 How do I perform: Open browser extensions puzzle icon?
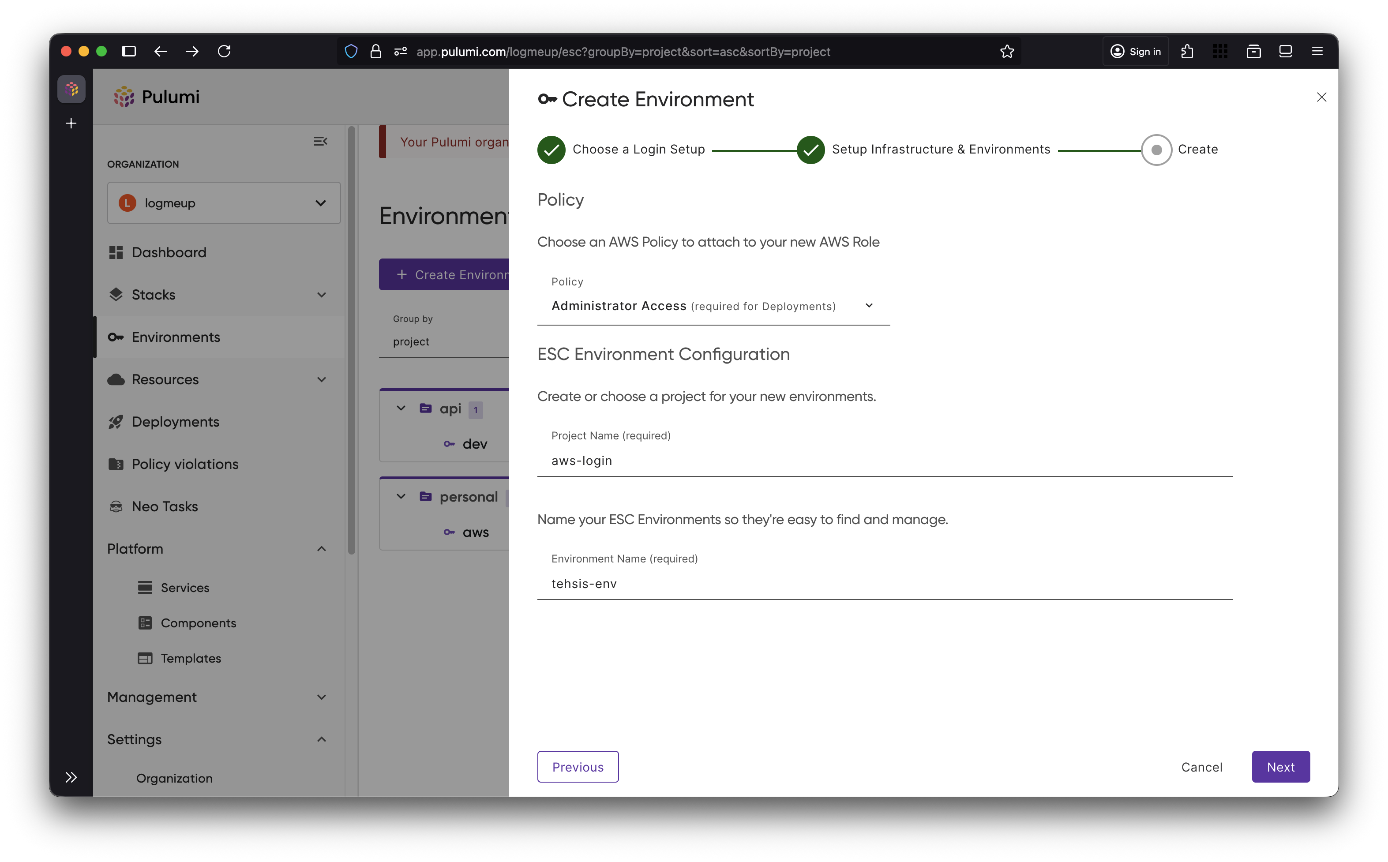(x=1187, y=51)
